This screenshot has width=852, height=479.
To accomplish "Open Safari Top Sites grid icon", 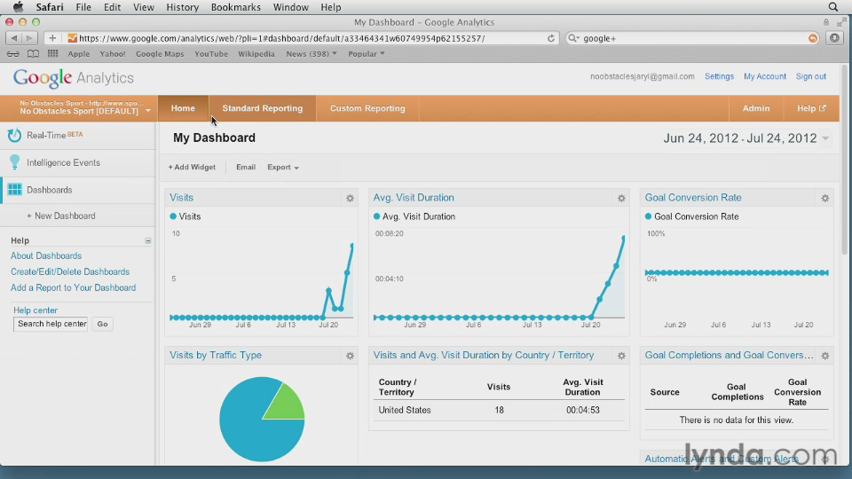I will [53, 54].
